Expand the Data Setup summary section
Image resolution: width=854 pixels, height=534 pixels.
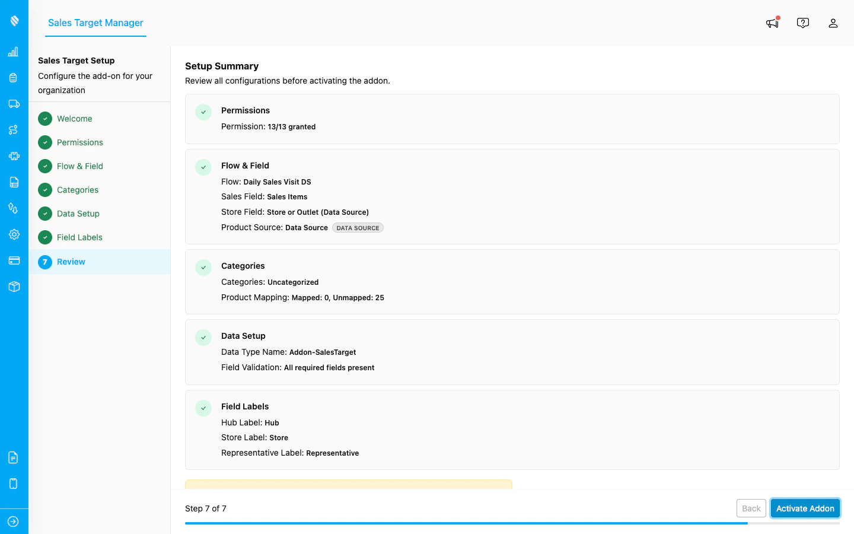[x=512, y=352]
